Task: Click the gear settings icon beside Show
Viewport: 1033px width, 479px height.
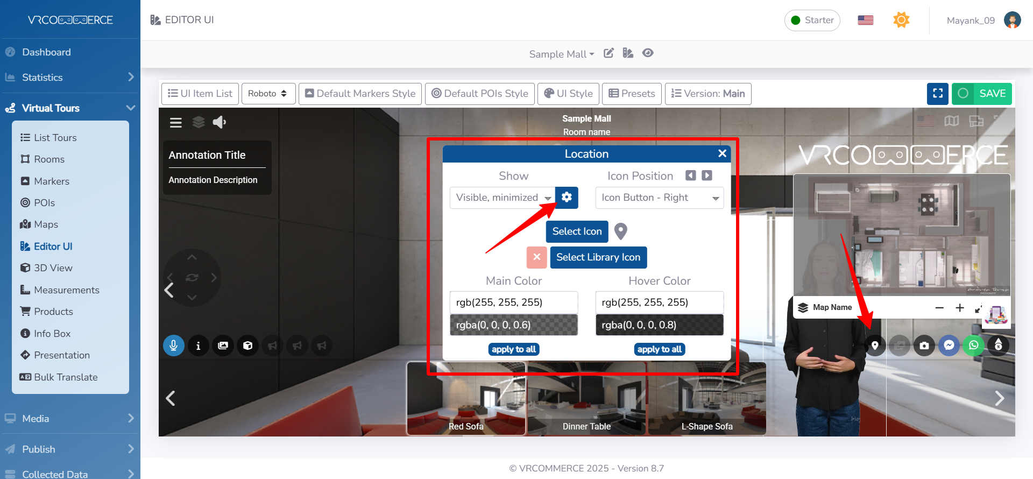Action: coord(567,198)
